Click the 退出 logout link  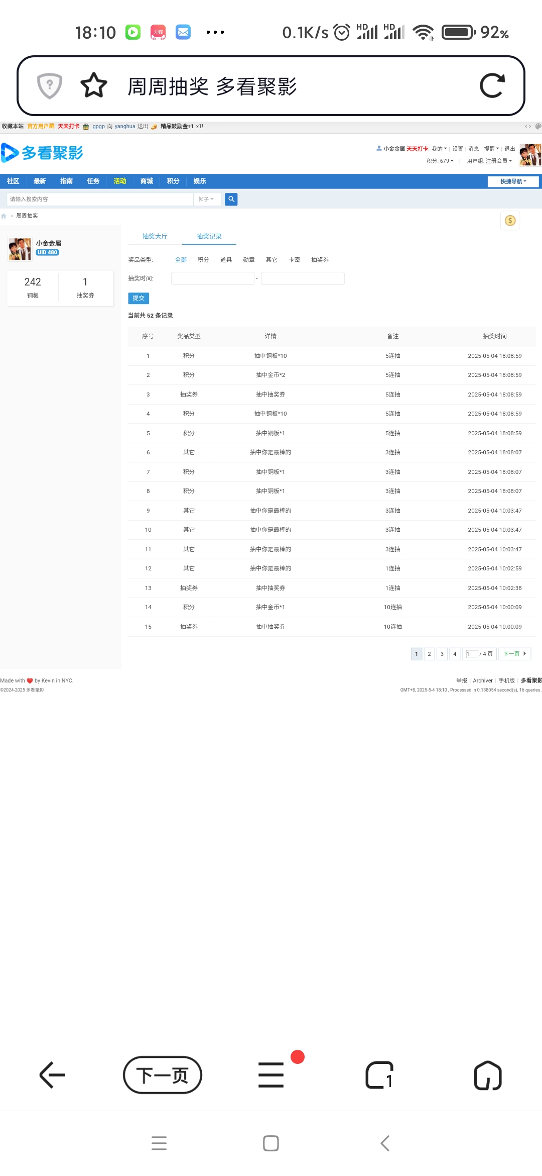[x=510, y=149]
